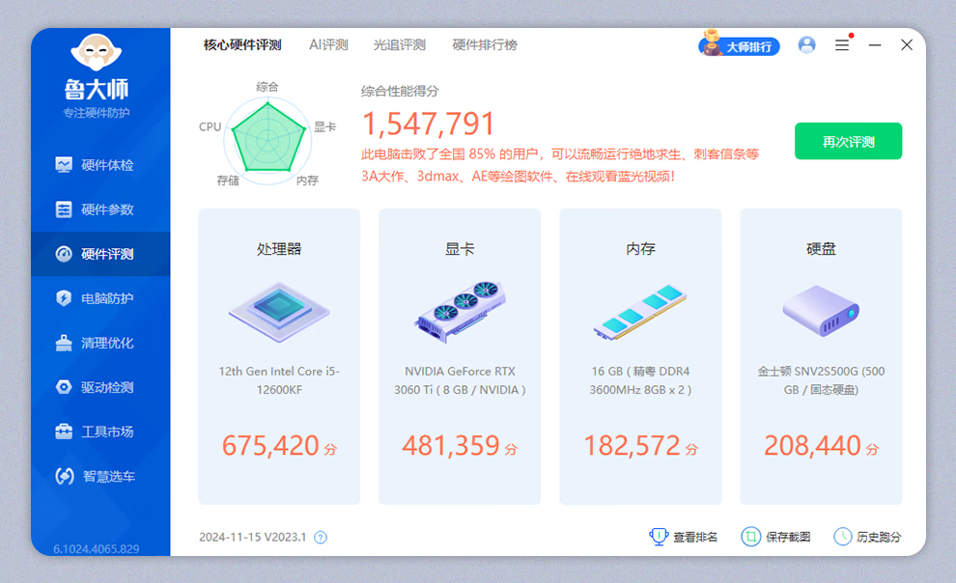This screenshot has width=956, height=583.
Task: Click the 硬件参数 list icon
Action: [x=64, y=209]
